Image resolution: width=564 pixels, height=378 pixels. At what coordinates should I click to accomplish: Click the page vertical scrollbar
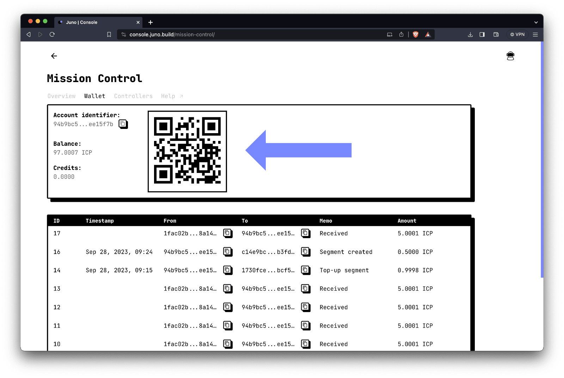pos(542,160)
